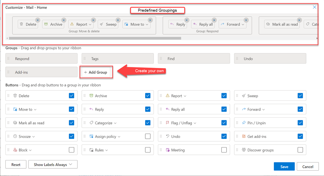Select the Respond group tile
This screenshot has width=324, height=176.
point(42,59)
